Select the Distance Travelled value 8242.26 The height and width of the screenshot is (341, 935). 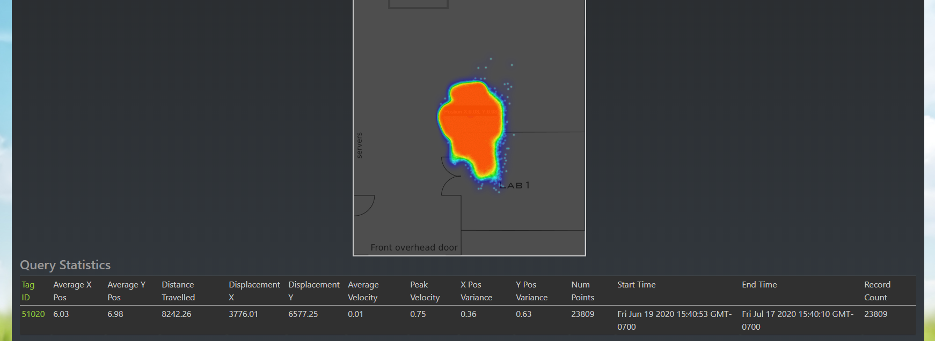coord(177,314)
